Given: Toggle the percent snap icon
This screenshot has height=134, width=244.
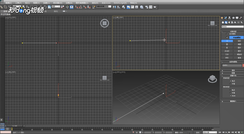Looking at the screenshot, I should [x=85, y=7].
